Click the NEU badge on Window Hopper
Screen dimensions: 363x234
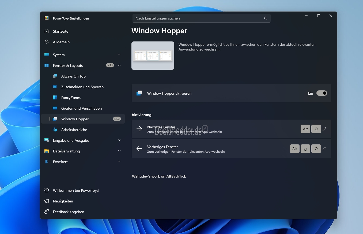coord(117,119)
